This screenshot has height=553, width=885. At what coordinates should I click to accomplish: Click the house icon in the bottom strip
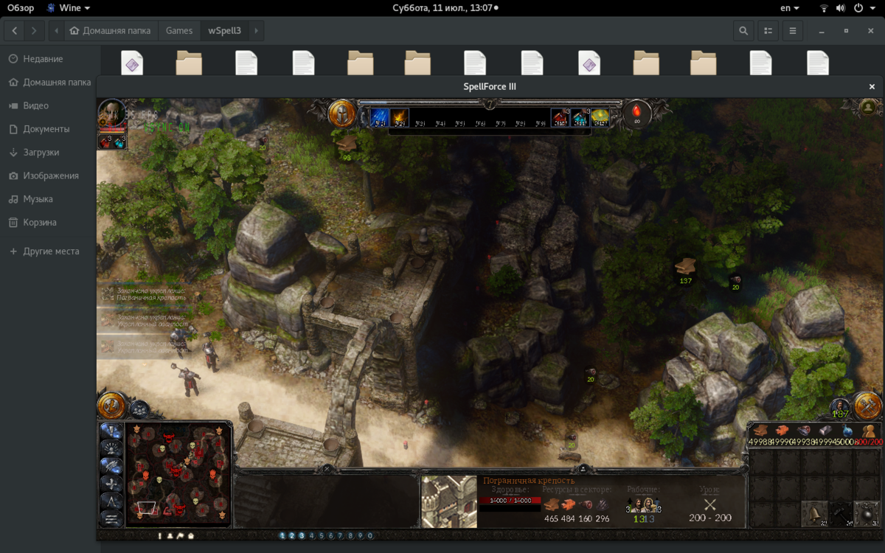(191, 536)
